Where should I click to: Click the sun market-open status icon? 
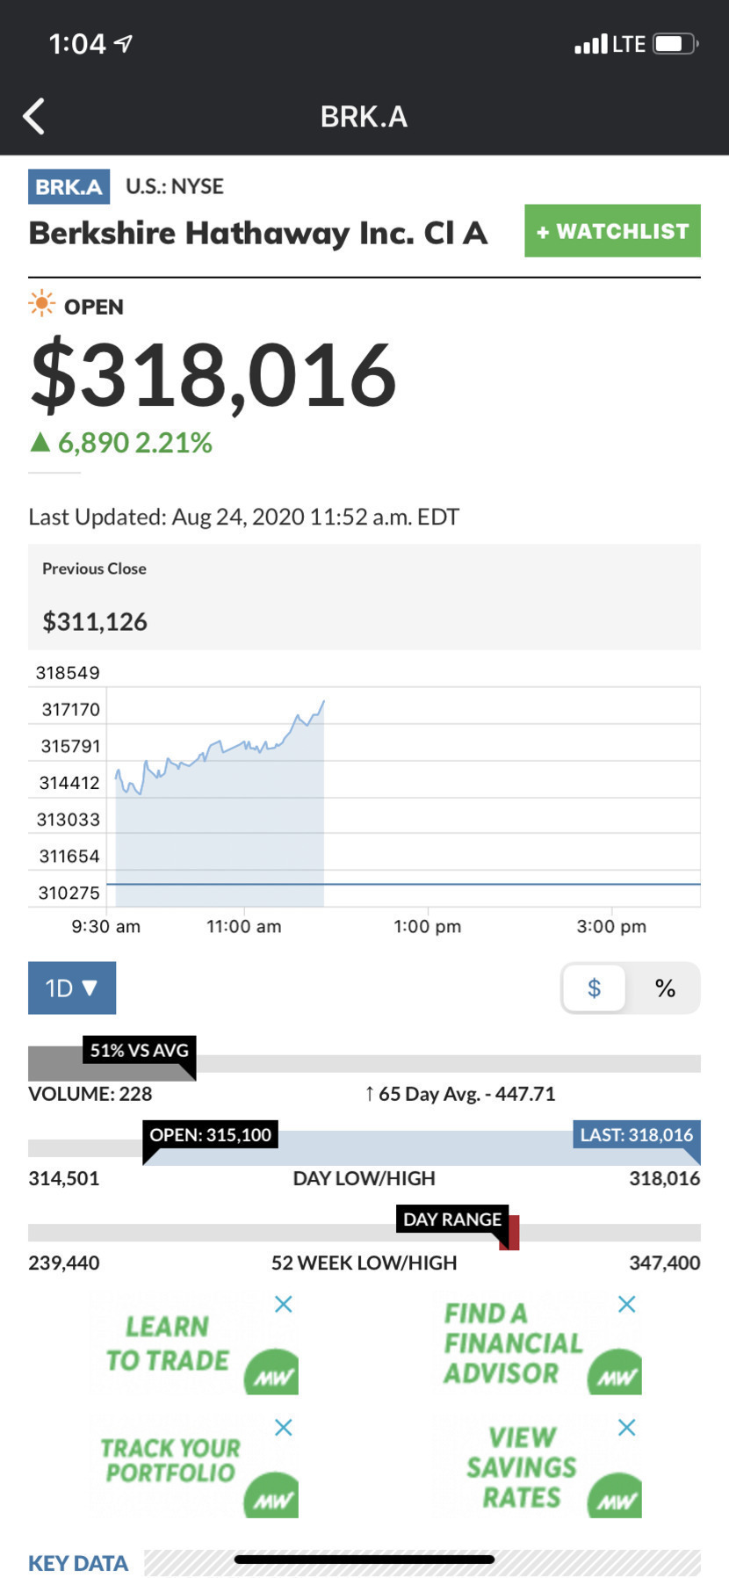point(41,305)
